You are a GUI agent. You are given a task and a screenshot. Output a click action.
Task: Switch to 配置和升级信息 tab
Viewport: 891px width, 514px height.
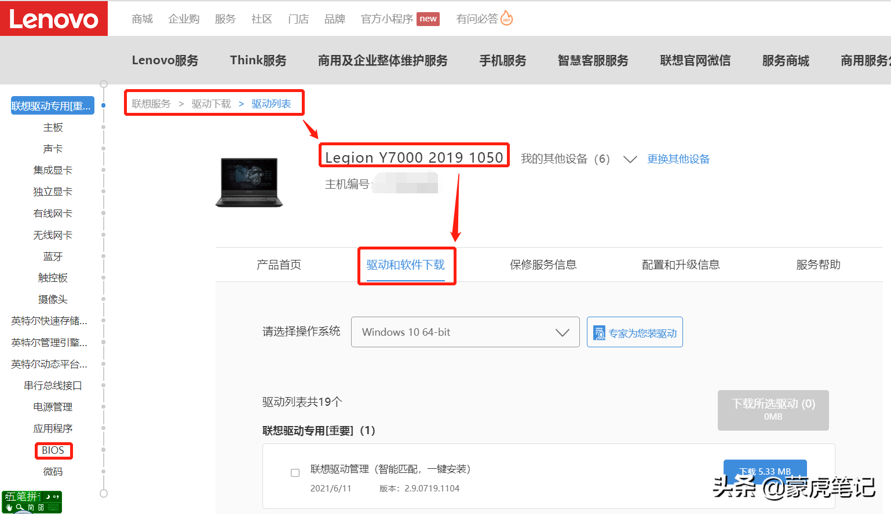(x=681, y=265)
